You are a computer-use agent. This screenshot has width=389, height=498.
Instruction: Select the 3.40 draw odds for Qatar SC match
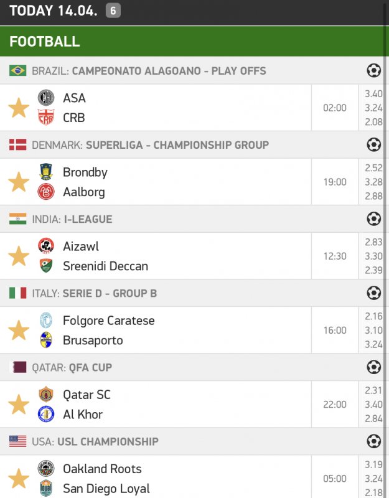click(x=373, y=405)
